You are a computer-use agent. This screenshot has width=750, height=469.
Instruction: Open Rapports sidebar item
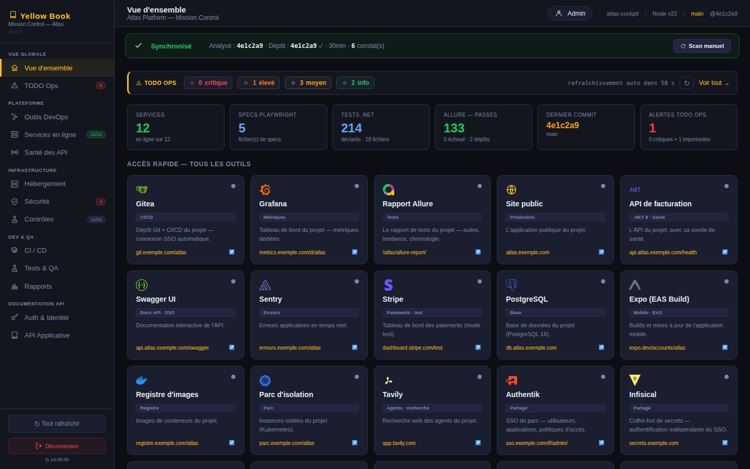click(57, 286)
